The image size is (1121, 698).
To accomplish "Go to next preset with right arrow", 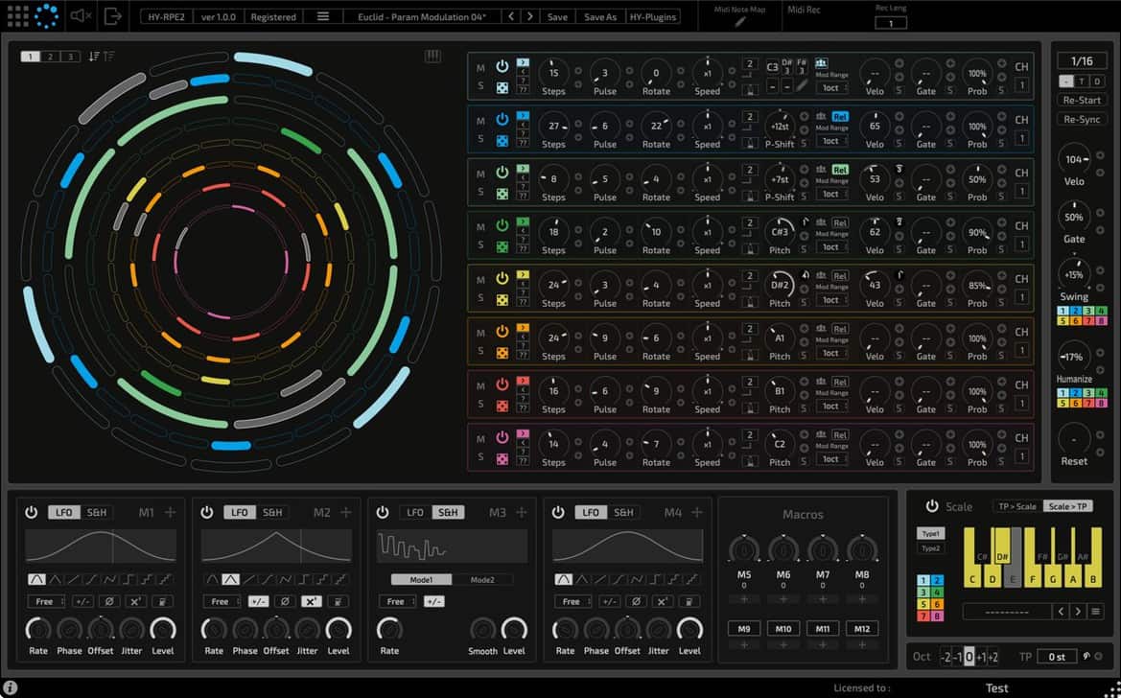I will coord(529,16).
